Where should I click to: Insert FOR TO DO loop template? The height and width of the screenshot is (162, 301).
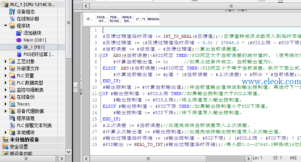(115, 19)
